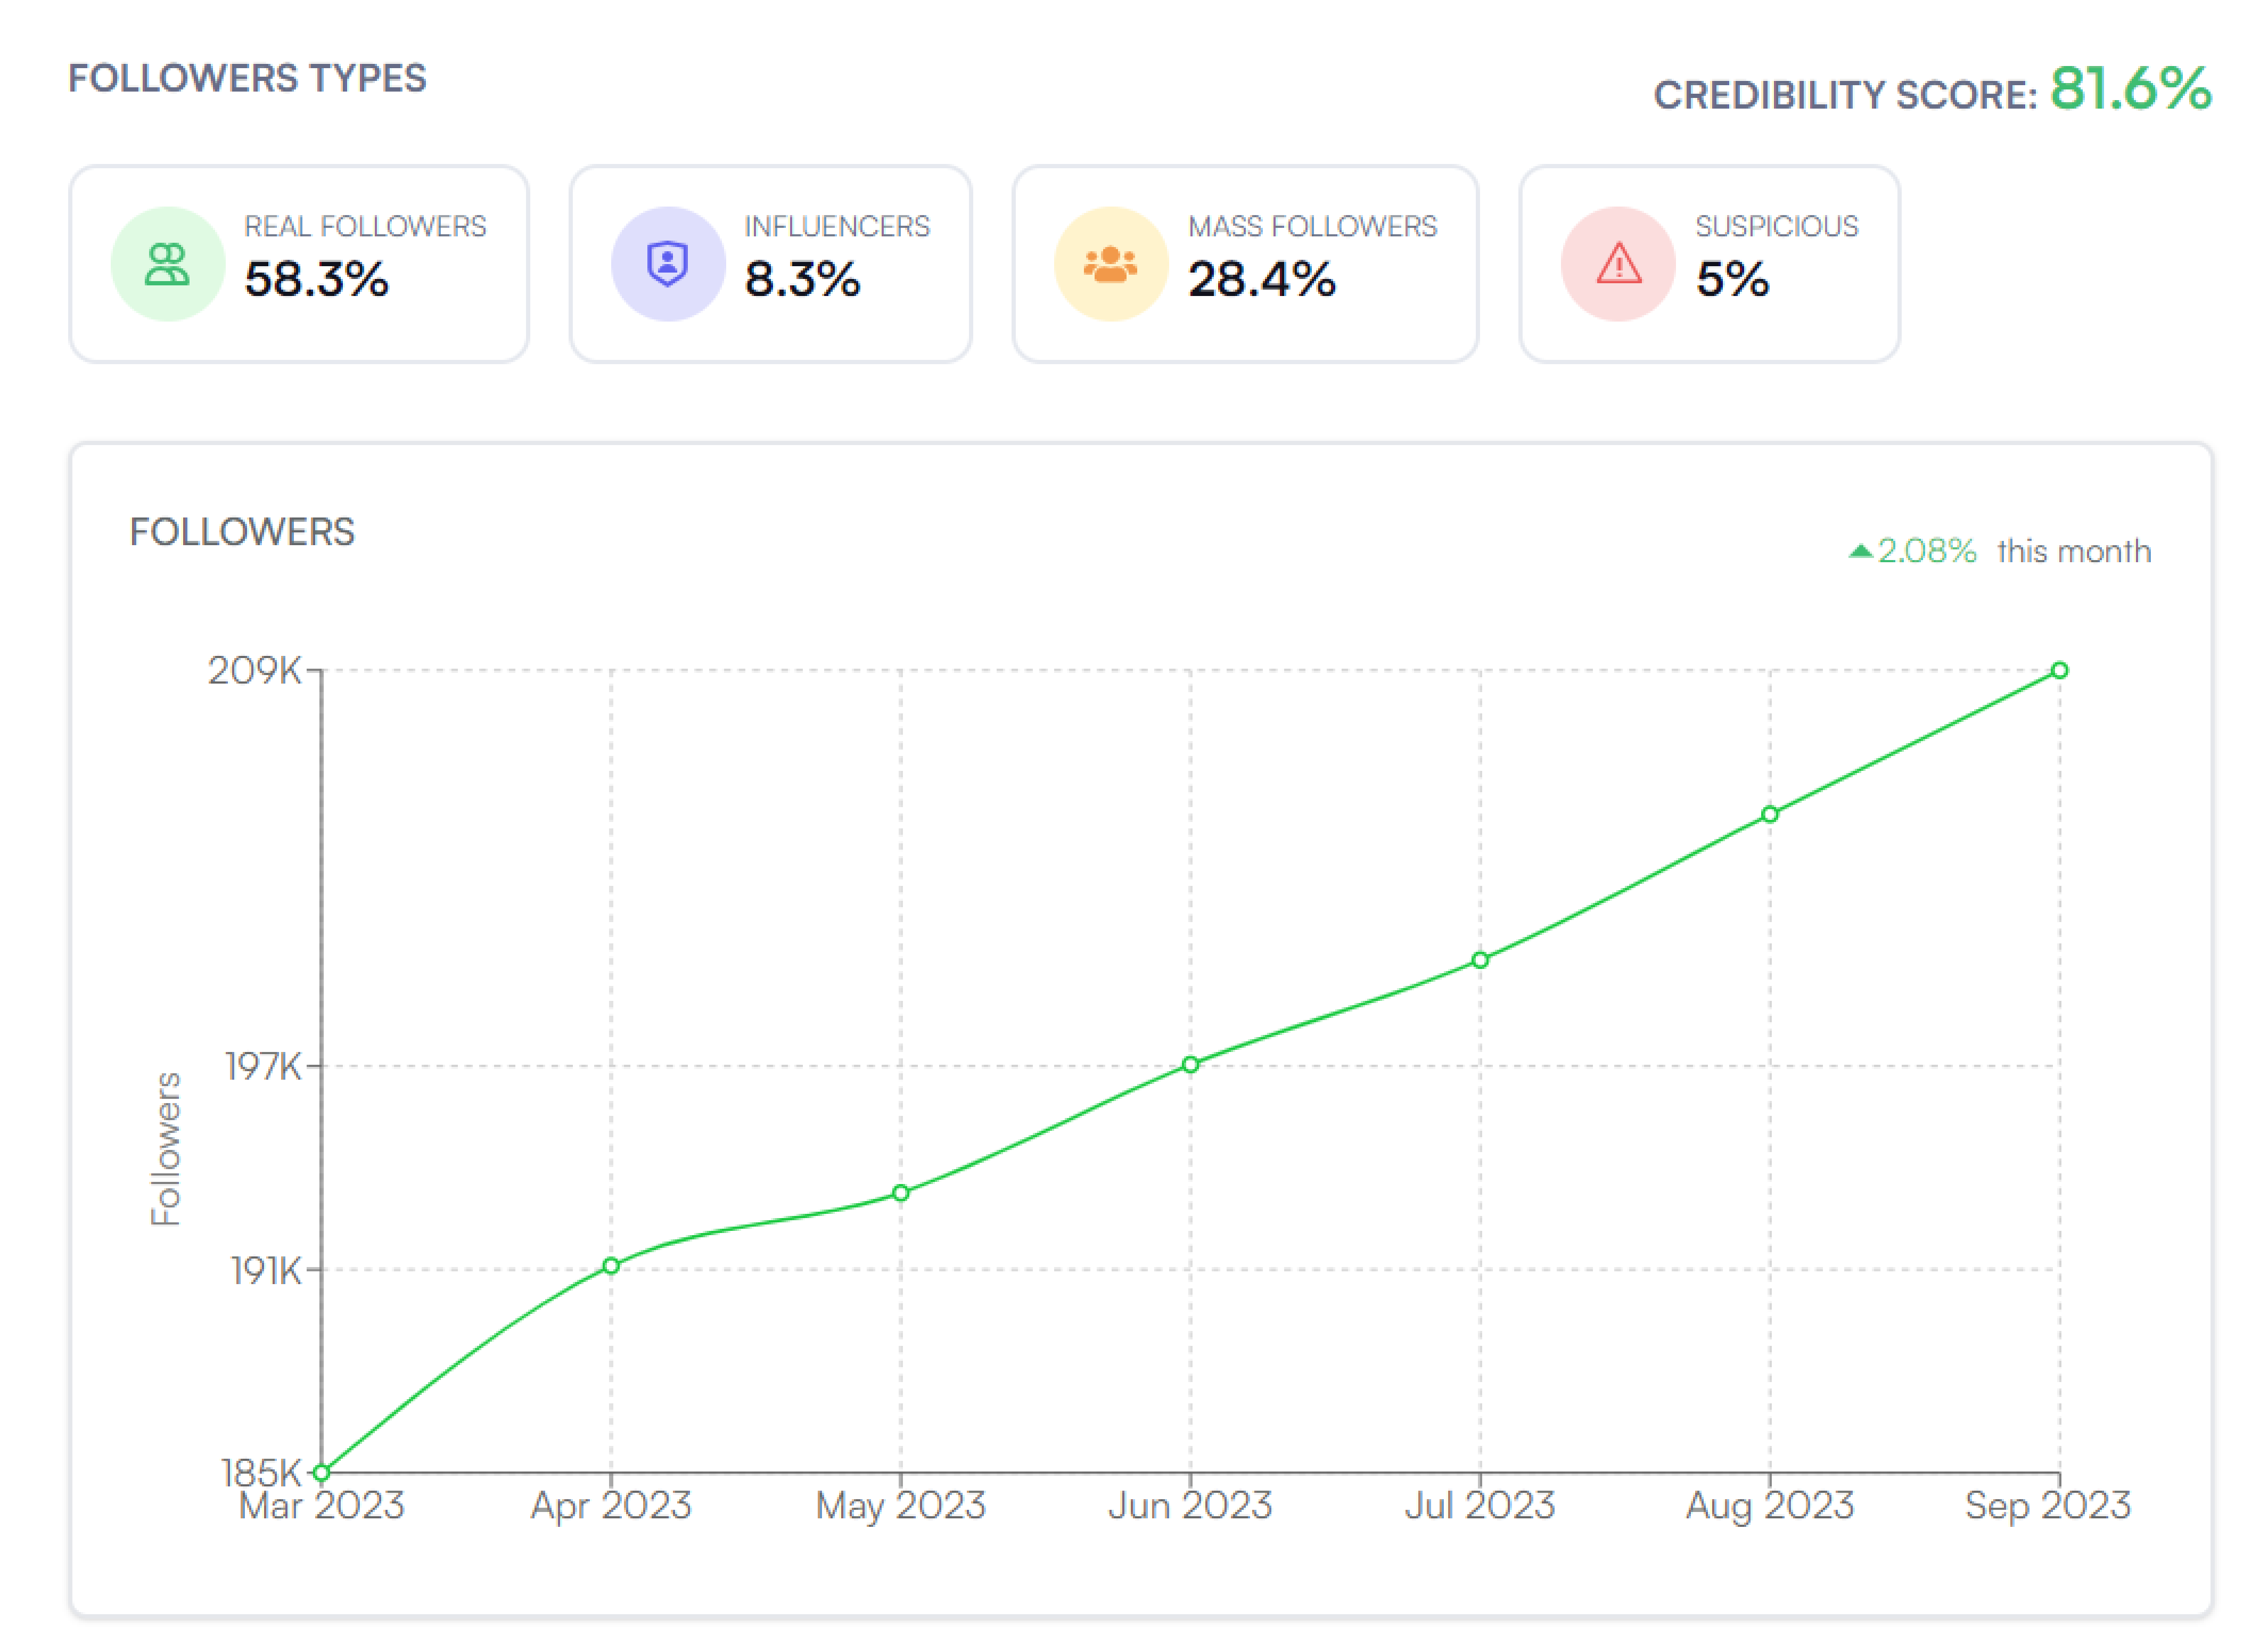
Task: Select the Jul 2023 chart data point
Action: pos(1480,960)
